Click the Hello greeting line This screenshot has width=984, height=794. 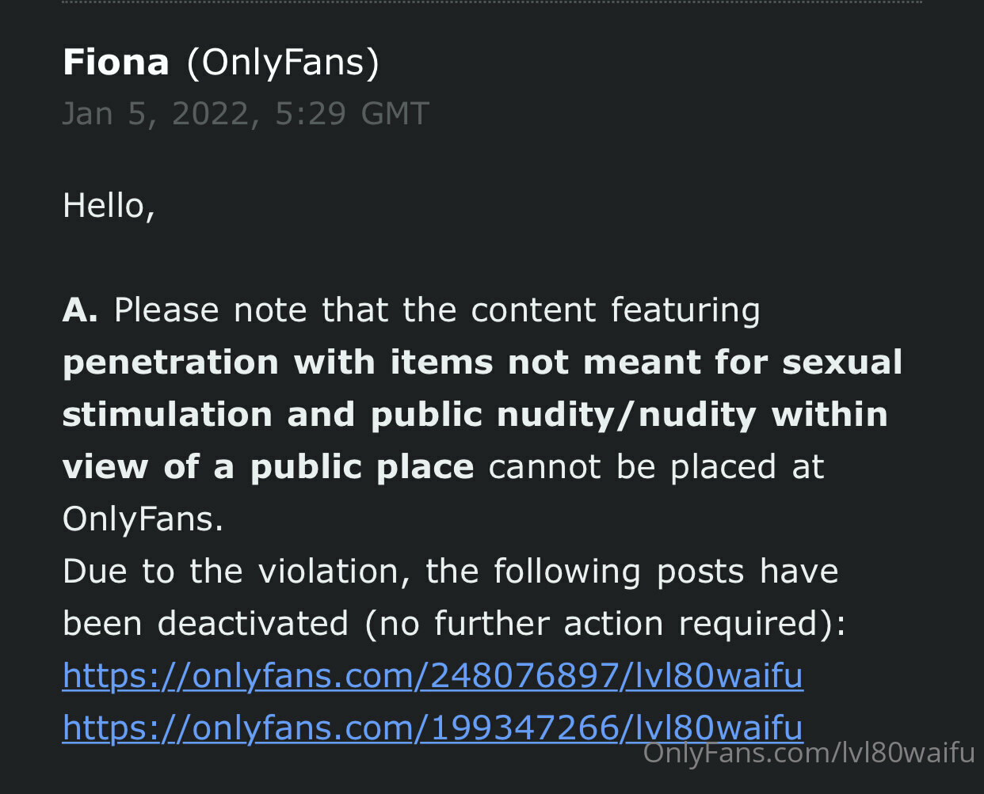click(x=109, y=206)
